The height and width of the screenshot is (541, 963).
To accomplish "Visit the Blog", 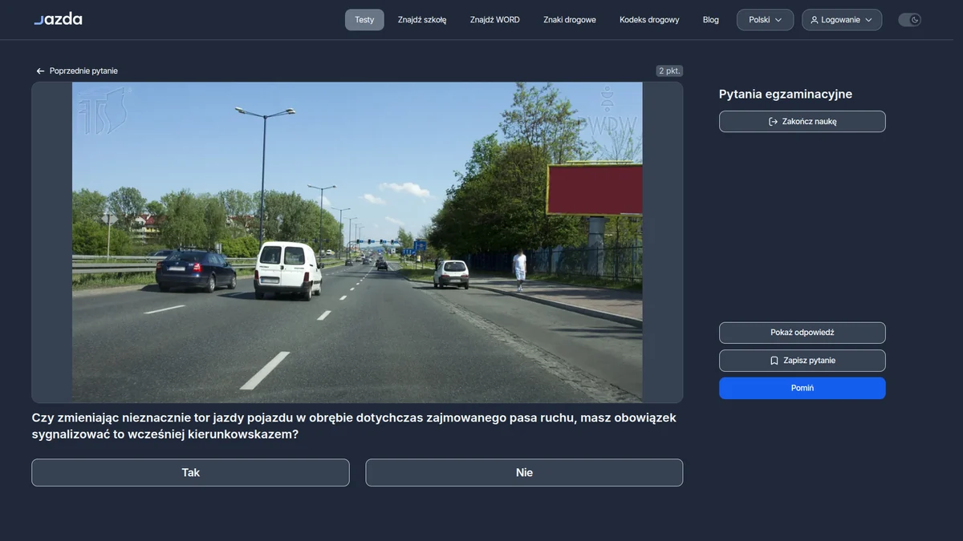I will pyautogui.click(x=711, y=20).
